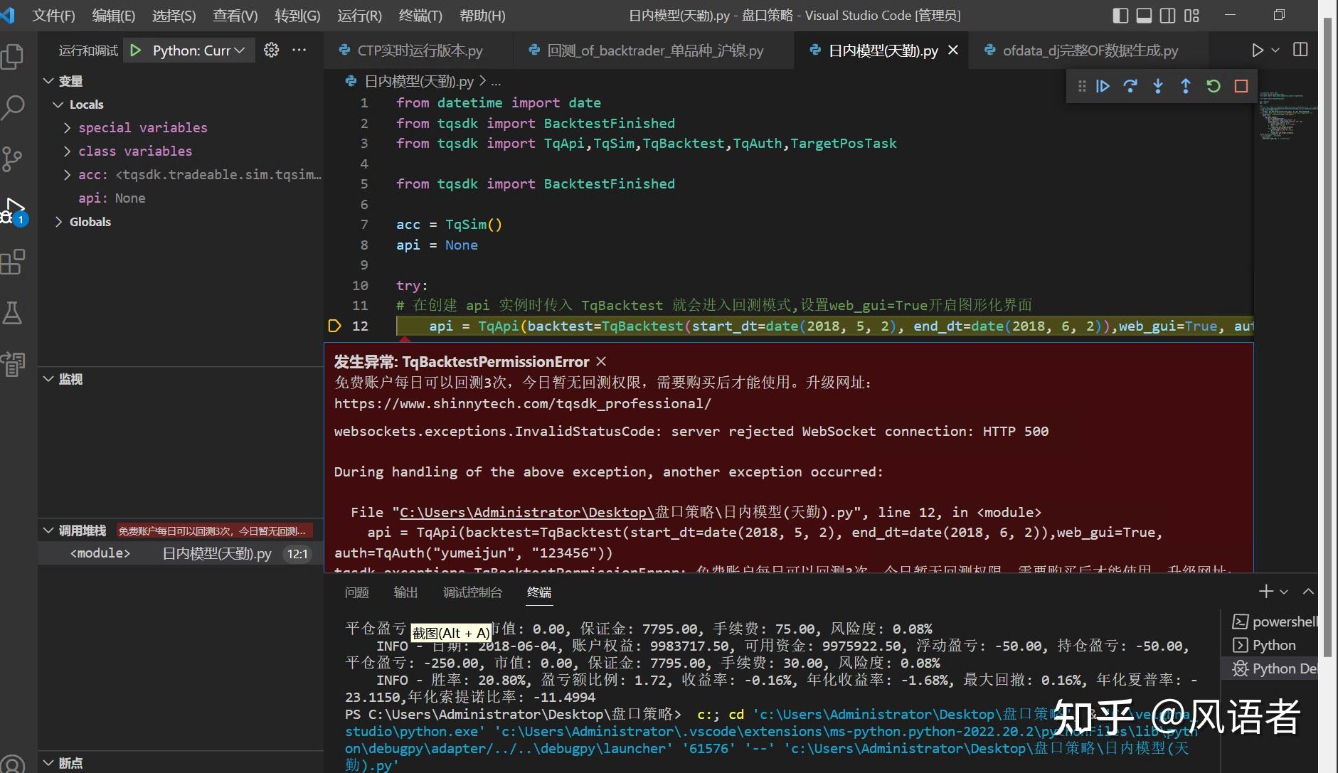
Task: Collapse the 断点 breakpoints section
Action: (49, 763)
